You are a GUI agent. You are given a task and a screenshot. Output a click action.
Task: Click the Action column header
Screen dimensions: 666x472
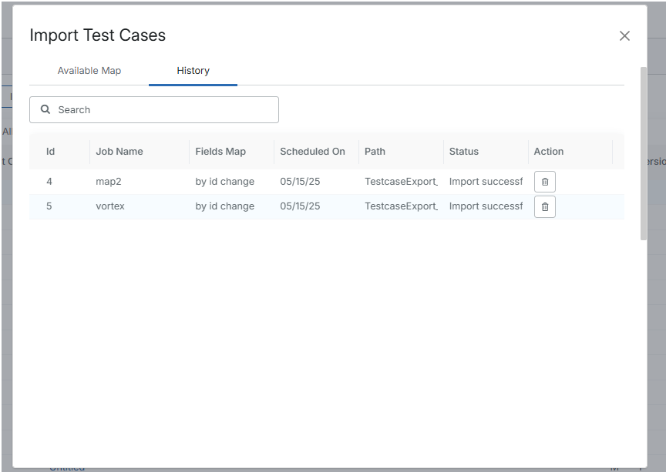coord(549,151)
